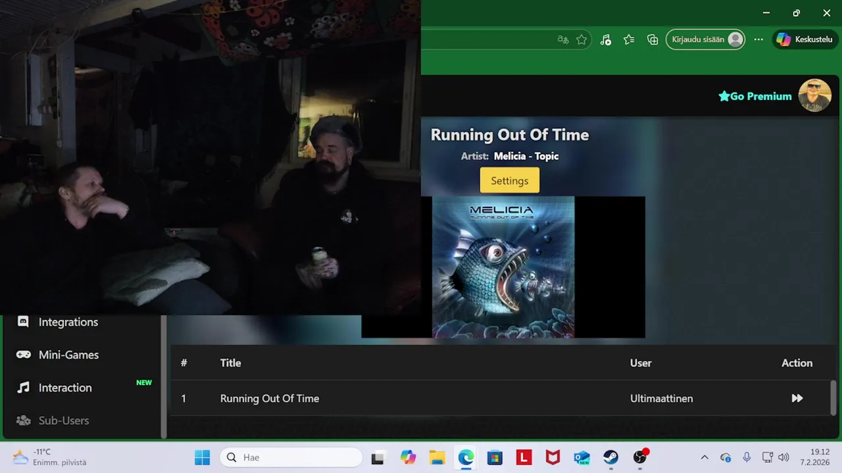842x473 pixels.
Task: Open Outlook from the taskbar
Action: point(582,457)
